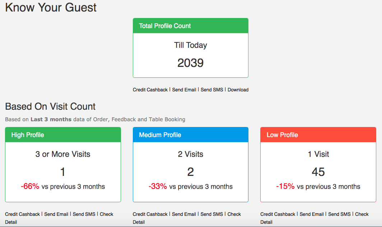This screenshot has width=382, height=227.
Task: Download the total profile list
Action: click(x=238, y=90)
